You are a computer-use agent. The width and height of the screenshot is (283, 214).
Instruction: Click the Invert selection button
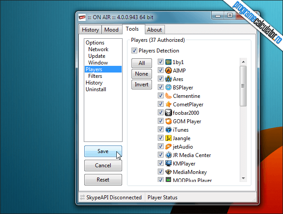pos(142,85)
